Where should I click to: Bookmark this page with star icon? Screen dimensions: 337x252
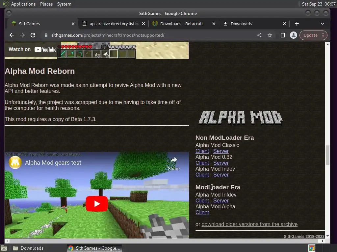pos(270,35)
